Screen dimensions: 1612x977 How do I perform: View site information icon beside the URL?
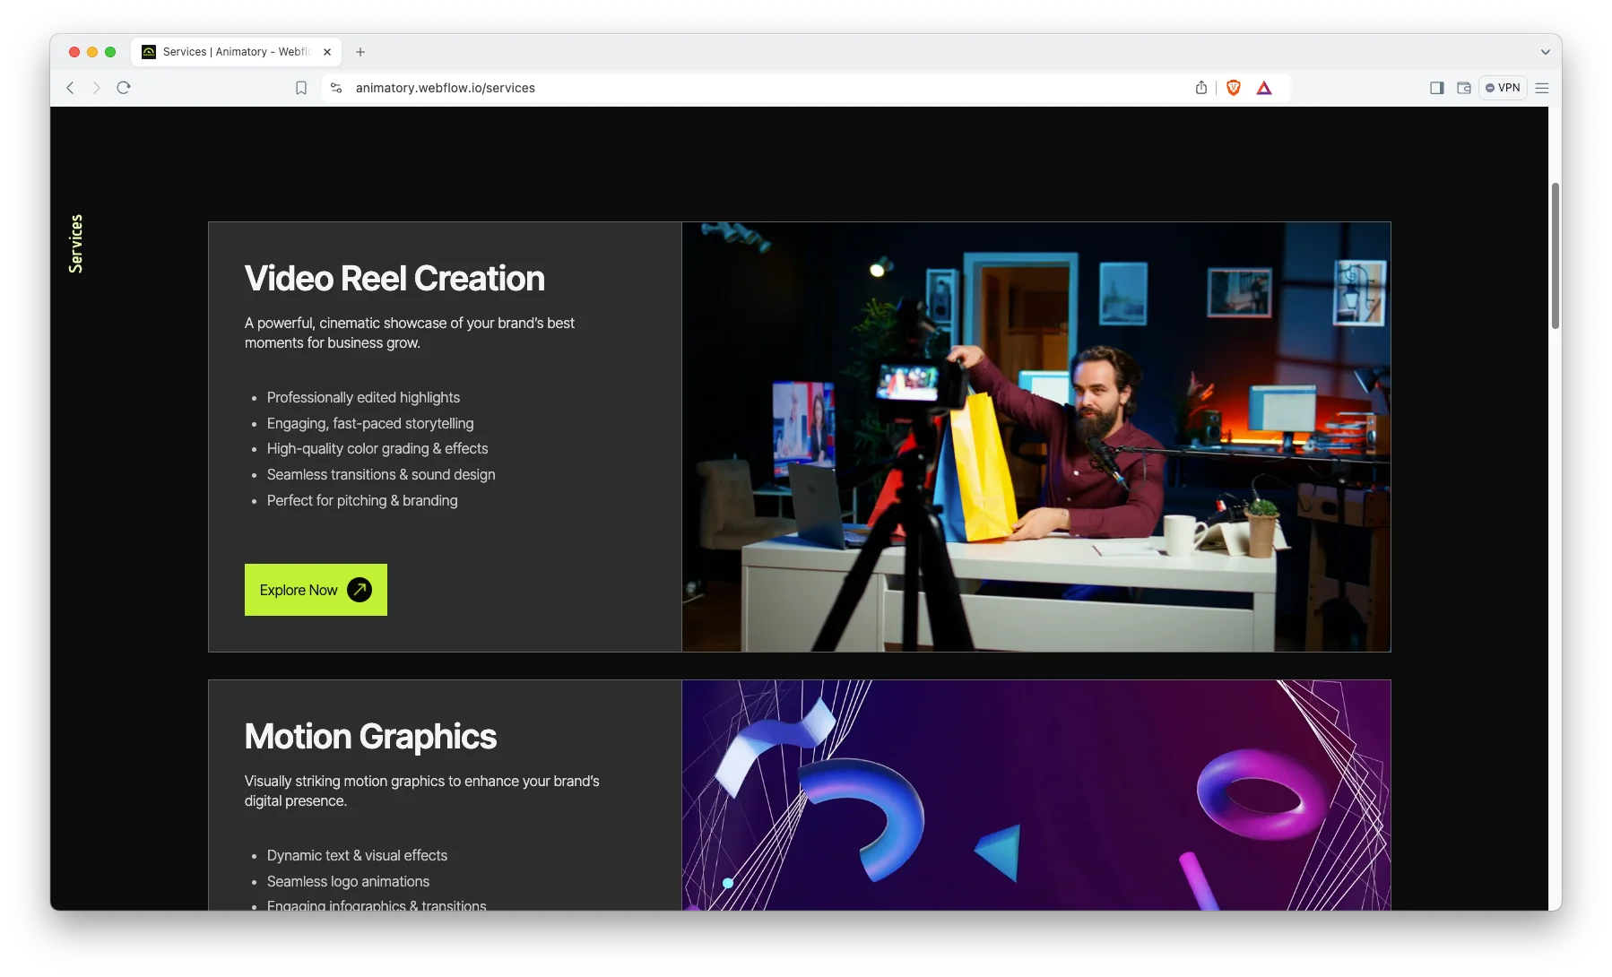336,88
